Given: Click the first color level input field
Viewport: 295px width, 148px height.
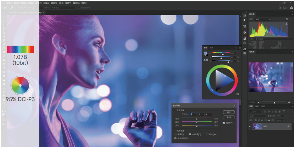Looking at the screenshot, I should [x=194, y=114].
